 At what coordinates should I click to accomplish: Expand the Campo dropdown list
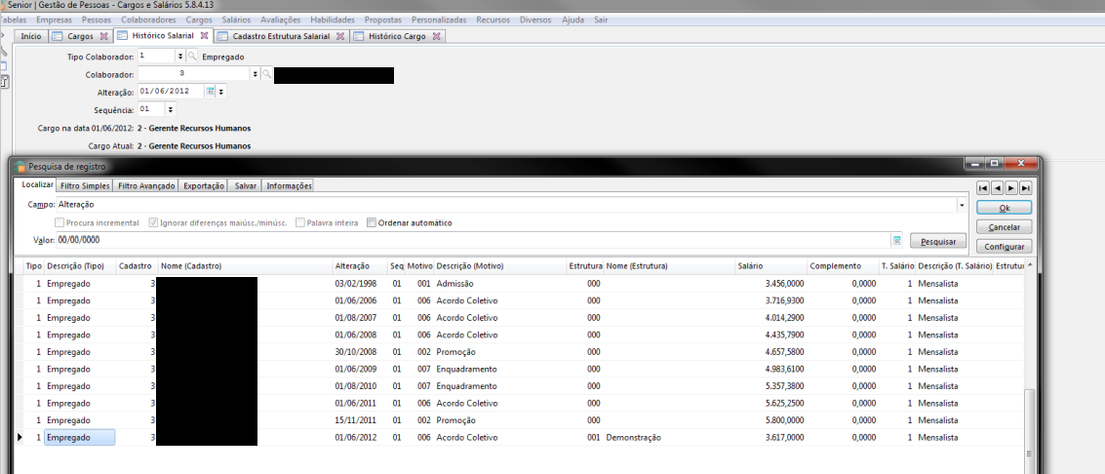pyautogui.click(x=962, y=206)
